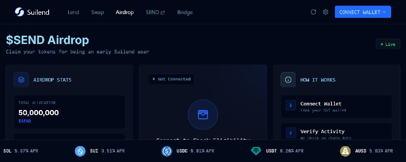
Task: Click the Airdrop Stats layers icon
Action: pos(21,80)
